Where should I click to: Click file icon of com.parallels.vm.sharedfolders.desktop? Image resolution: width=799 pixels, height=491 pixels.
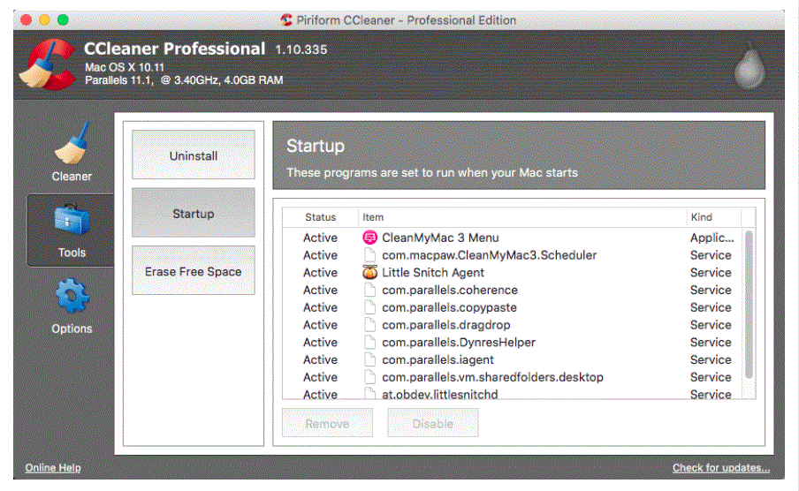[x=370, y=377]
